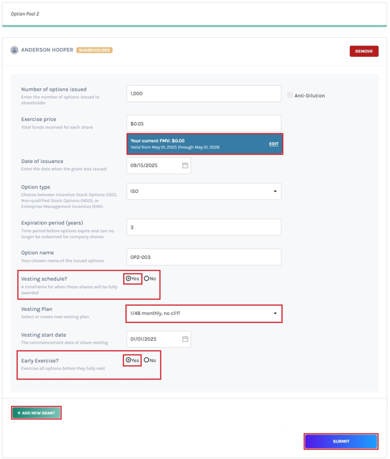The image size is (390, 459).
Task: Submit the option grant form
Action: (x=341, y=442)
